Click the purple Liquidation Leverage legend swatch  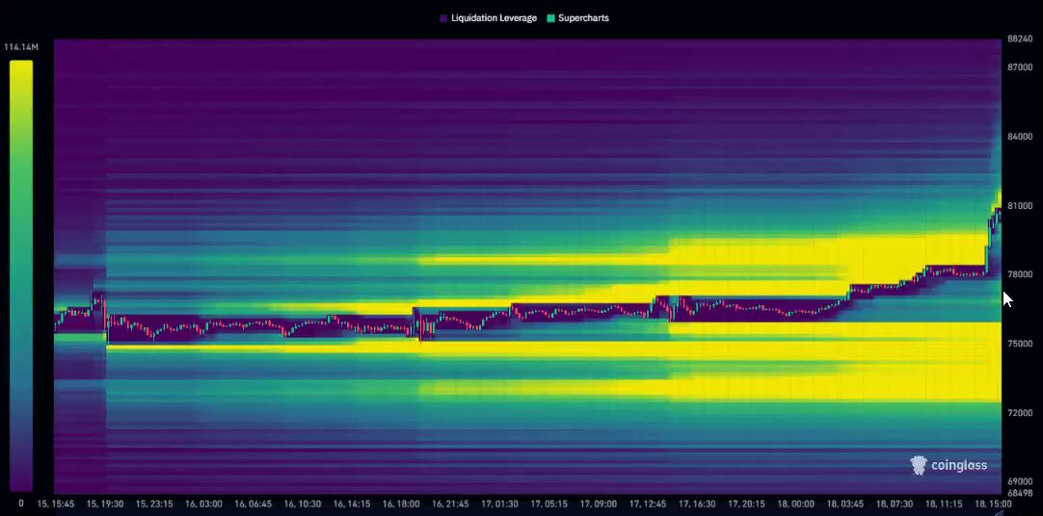[443, 18]
